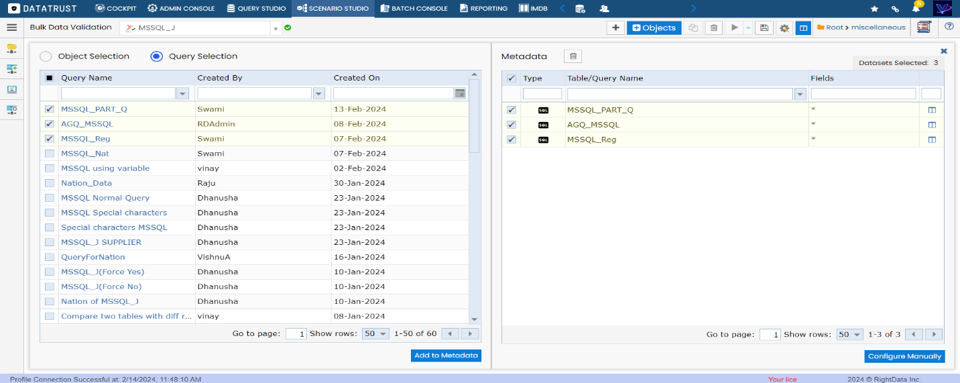Expand the Query Name filter dropdown

[x=182, y=93]
